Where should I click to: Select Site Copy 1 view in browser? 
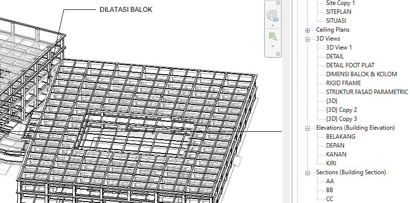pyautogui.click(x=341, y=3)
